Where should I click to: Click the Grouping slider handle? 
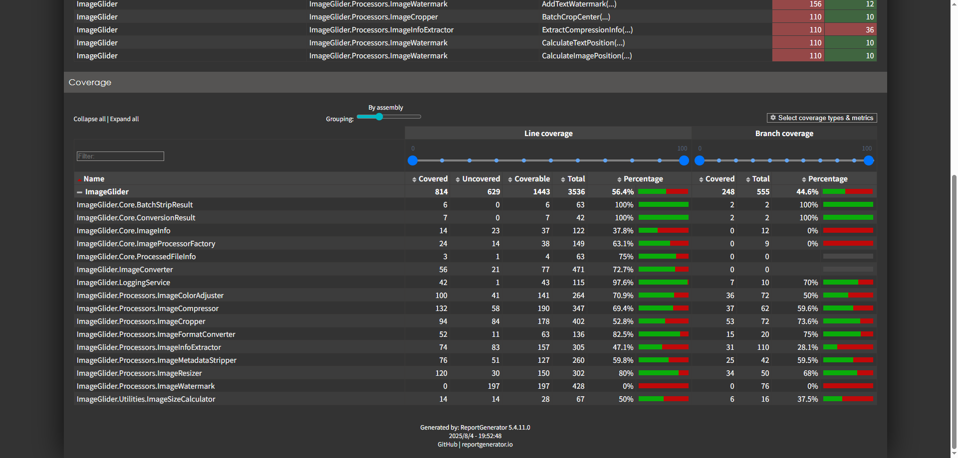(379, 117)
